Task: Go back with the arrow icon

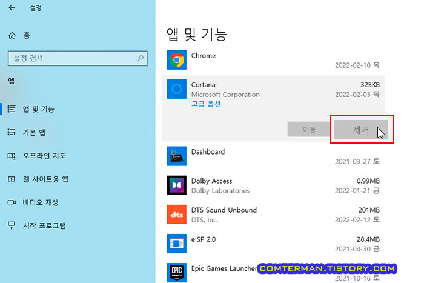Action: coord(12,8)
